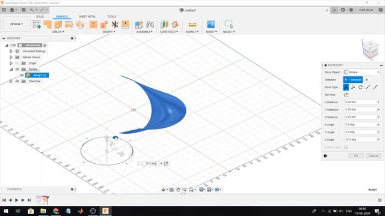
Task: Click the Stitch tool in Modify
Action: (x=93, y=24)
